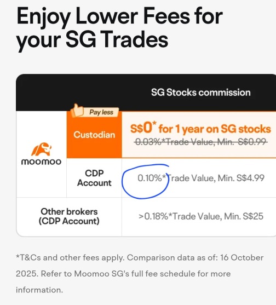Screen dimensions: 276x305
Task: Click the thumbs-up Pay less icon
Action: [x=77, y=110]
